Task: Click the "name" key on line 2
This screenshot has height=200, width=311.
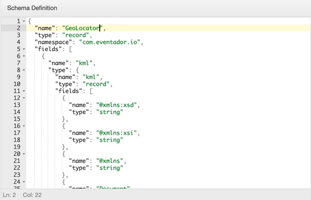Action: point(45,28)
